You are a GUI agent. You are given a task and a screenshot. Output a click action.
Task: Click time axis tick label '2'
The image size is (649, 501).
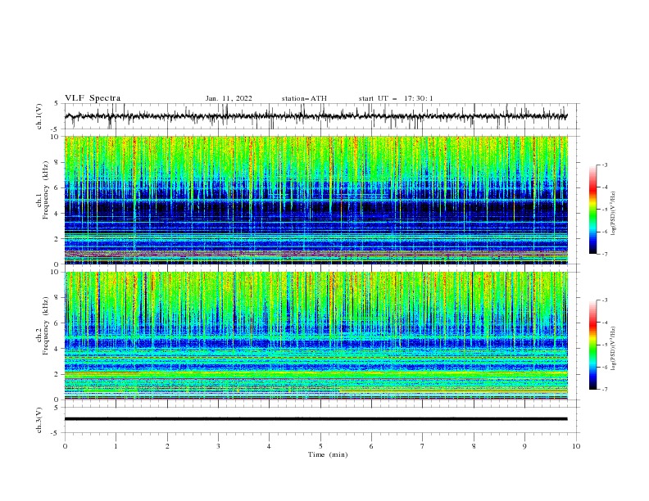pos(167,446)
